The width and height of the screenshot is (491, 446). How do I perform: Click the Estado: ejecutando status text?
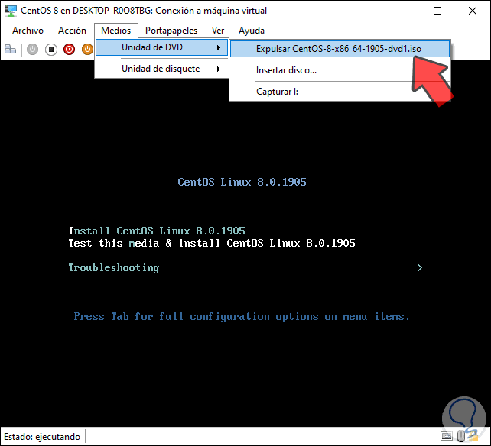[x=42, y=437]
